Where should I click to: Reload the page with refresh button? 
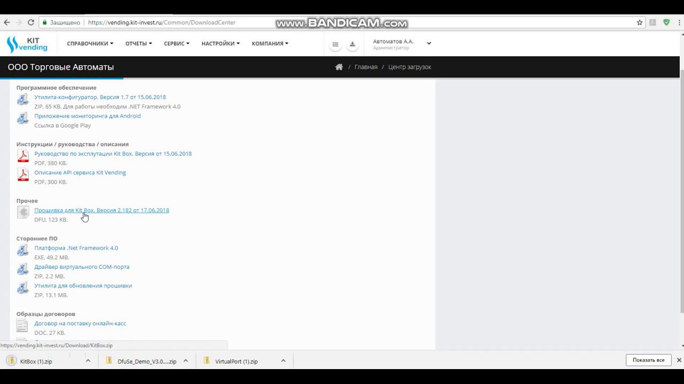coord(30,22)
